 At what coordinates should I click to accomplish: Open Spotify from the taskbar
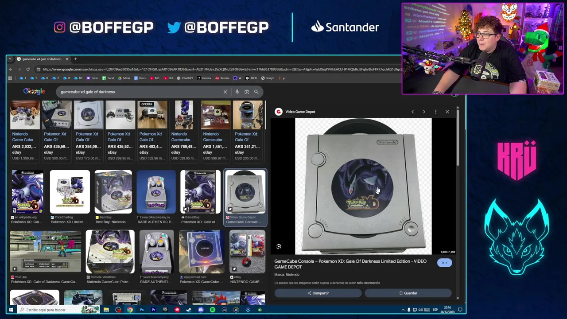click(213, 310)
